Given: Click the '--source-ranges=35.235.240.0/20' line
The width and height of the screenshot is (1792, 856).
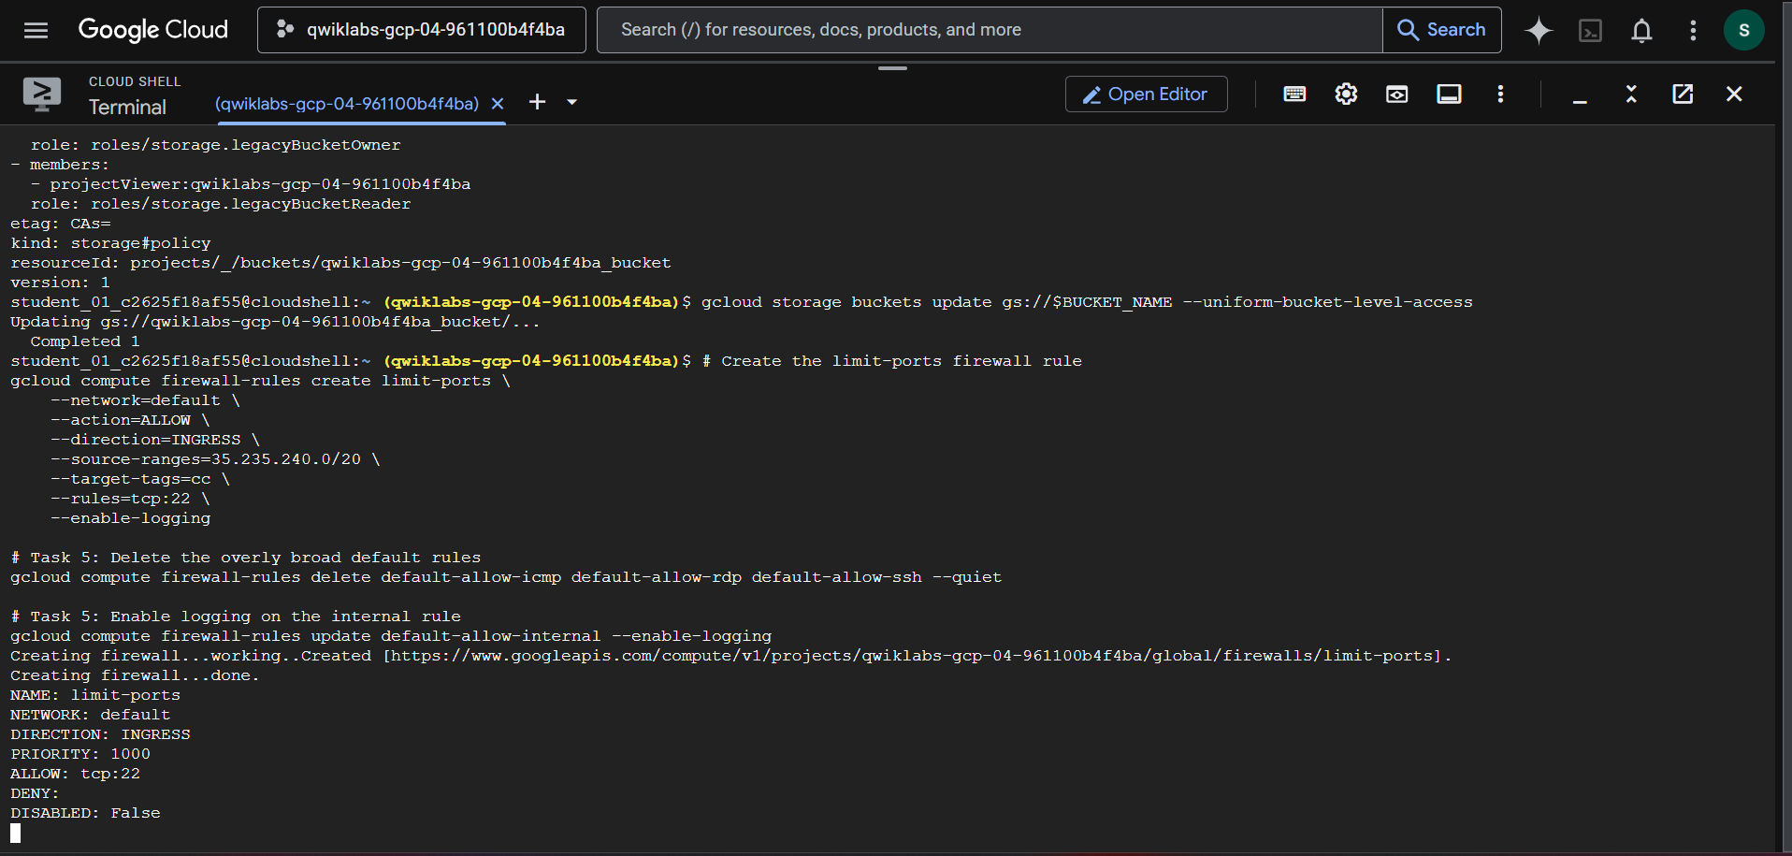Looking at the screenshot, I should click(x=215, y=459).
